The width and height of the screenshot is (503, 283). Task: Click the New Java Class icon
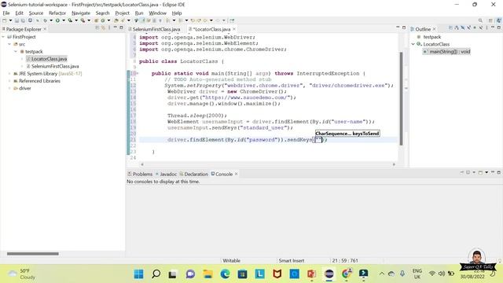[x=103, y=20]
